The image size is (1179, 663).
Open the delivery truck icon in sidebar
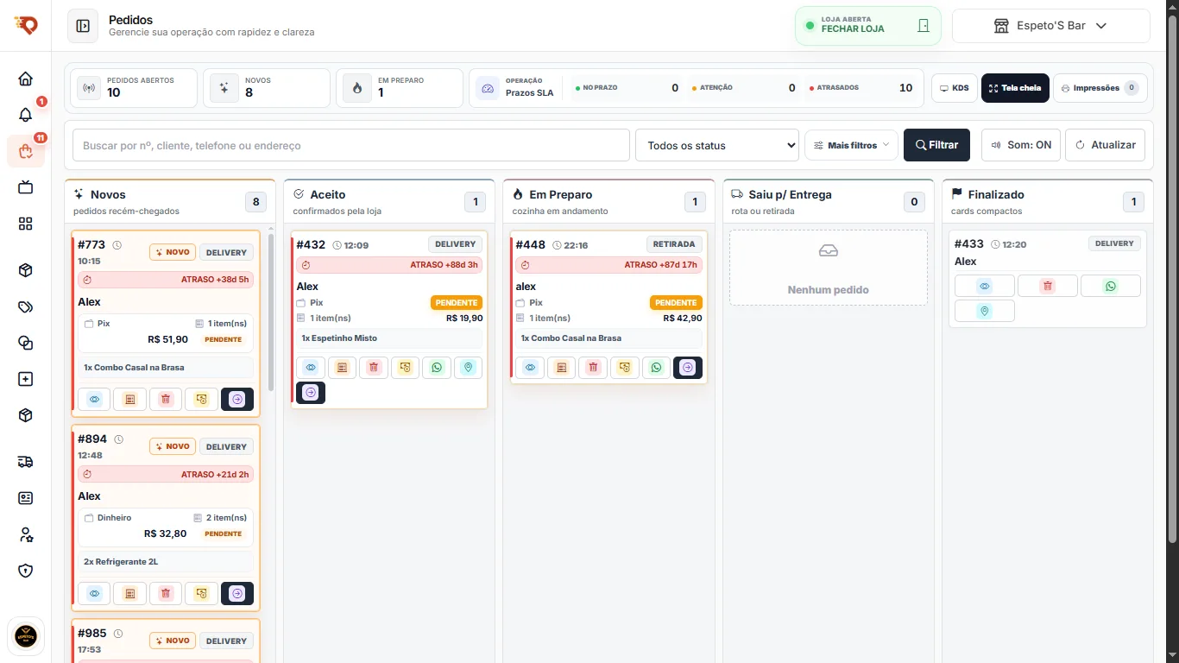(x=26, y=462)
